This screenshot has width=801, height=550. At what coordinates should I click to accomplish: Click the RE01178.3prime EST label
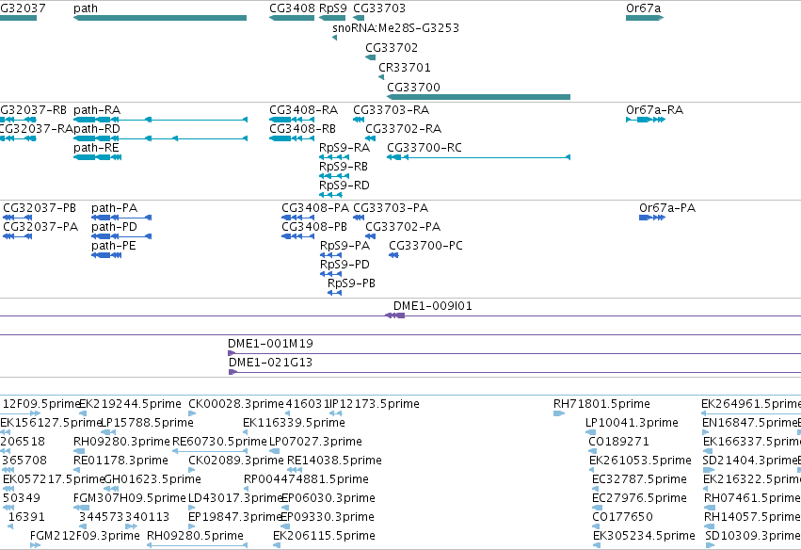pyautogui.click(x=120, y=461)
